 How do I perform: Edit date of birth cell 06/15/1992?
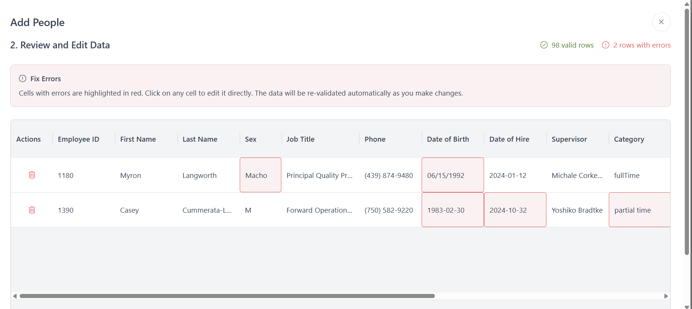click(452, 175)
